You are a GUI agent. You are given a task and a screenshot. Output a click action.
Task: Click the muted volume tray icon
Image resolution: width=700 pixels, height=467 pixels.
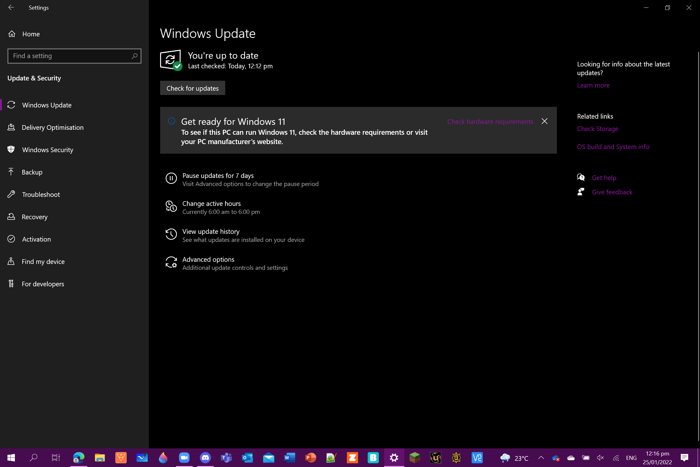tap(601, 458)
